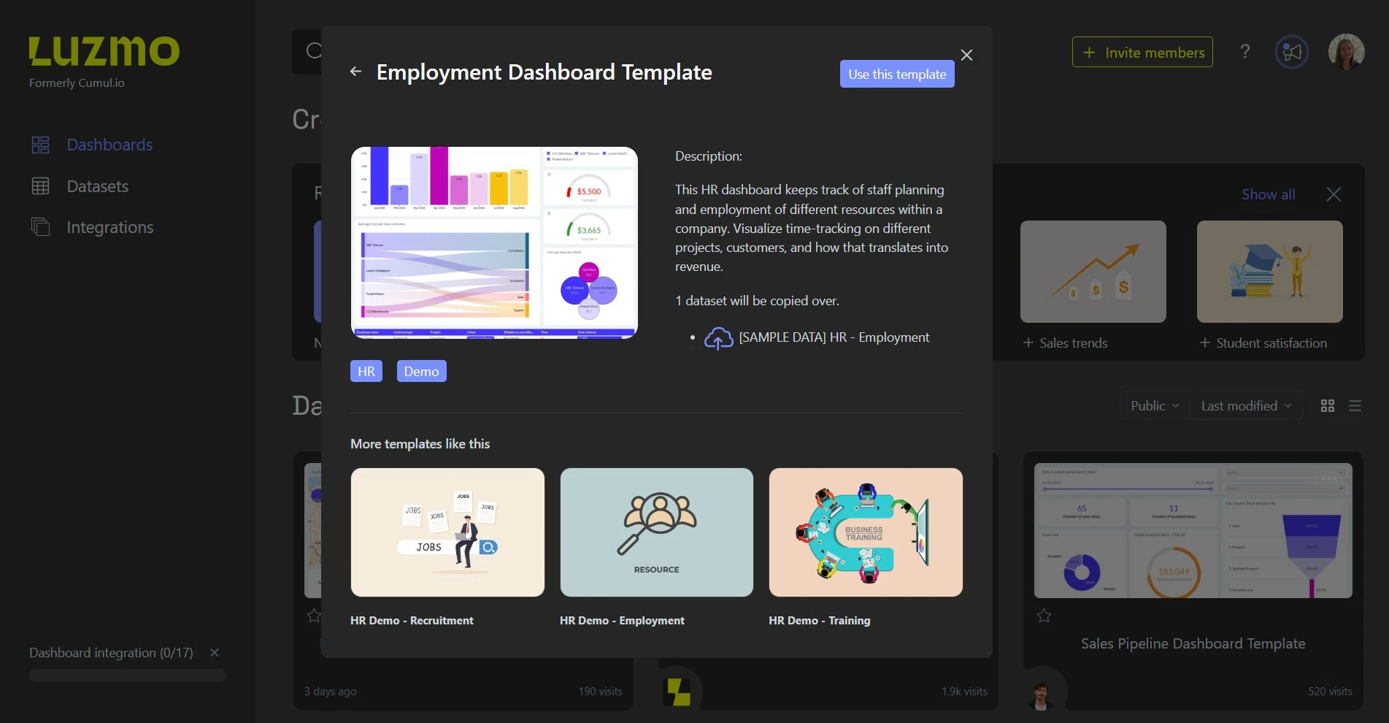The height and width of the screenshot is (723, 1389).
Task: Open HR Demo - Employment template thumbnail
Action: click(x=657, y=532)
